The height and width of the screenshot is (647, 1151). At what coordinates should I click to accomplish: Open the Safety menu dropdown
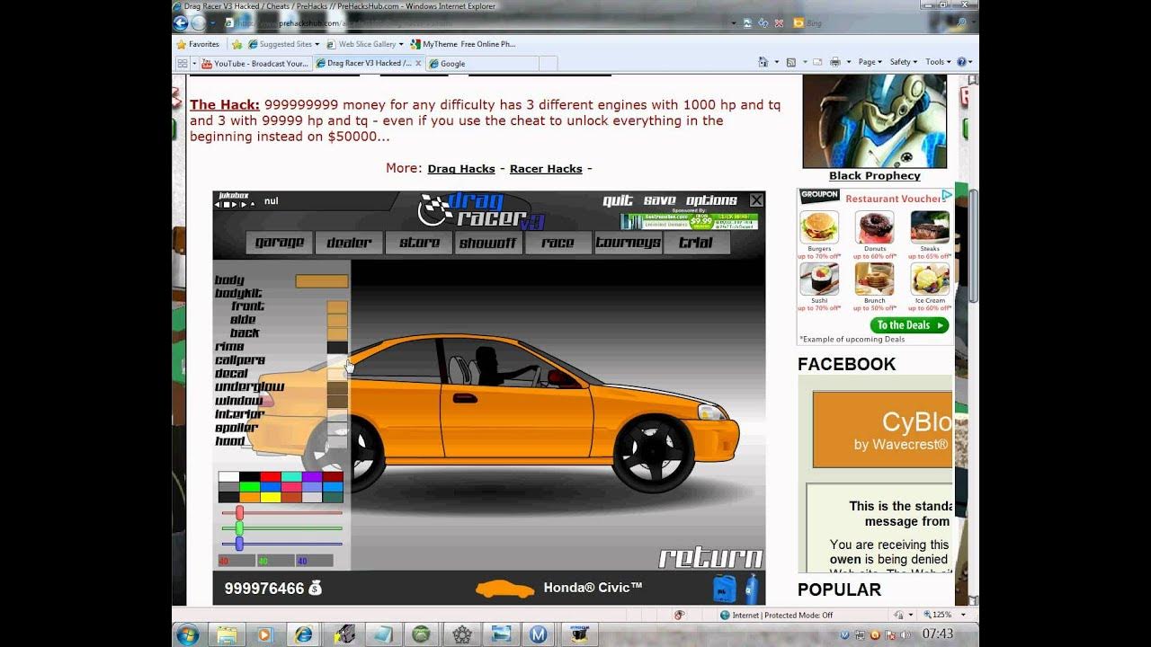click(x=904, y=62)
